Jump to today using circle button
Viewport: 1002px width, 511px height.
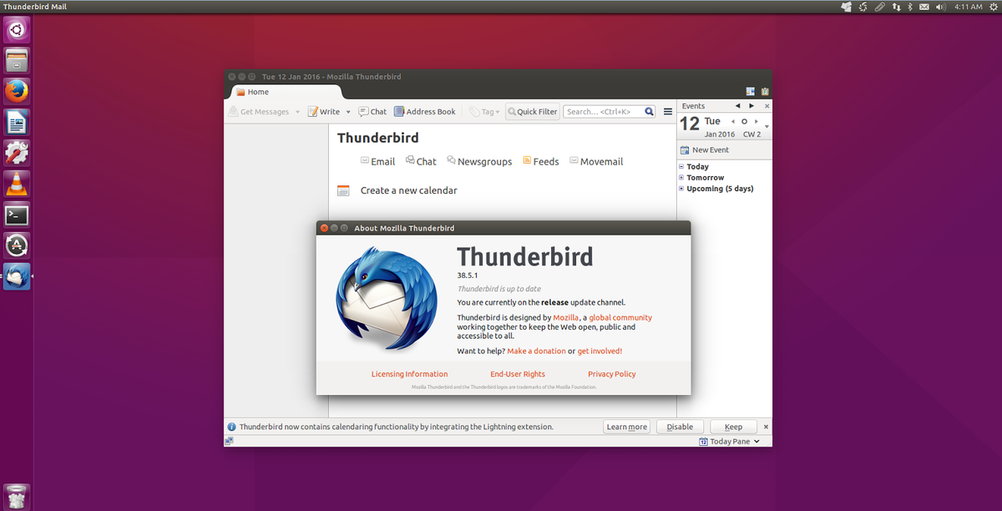coord(745,121)
